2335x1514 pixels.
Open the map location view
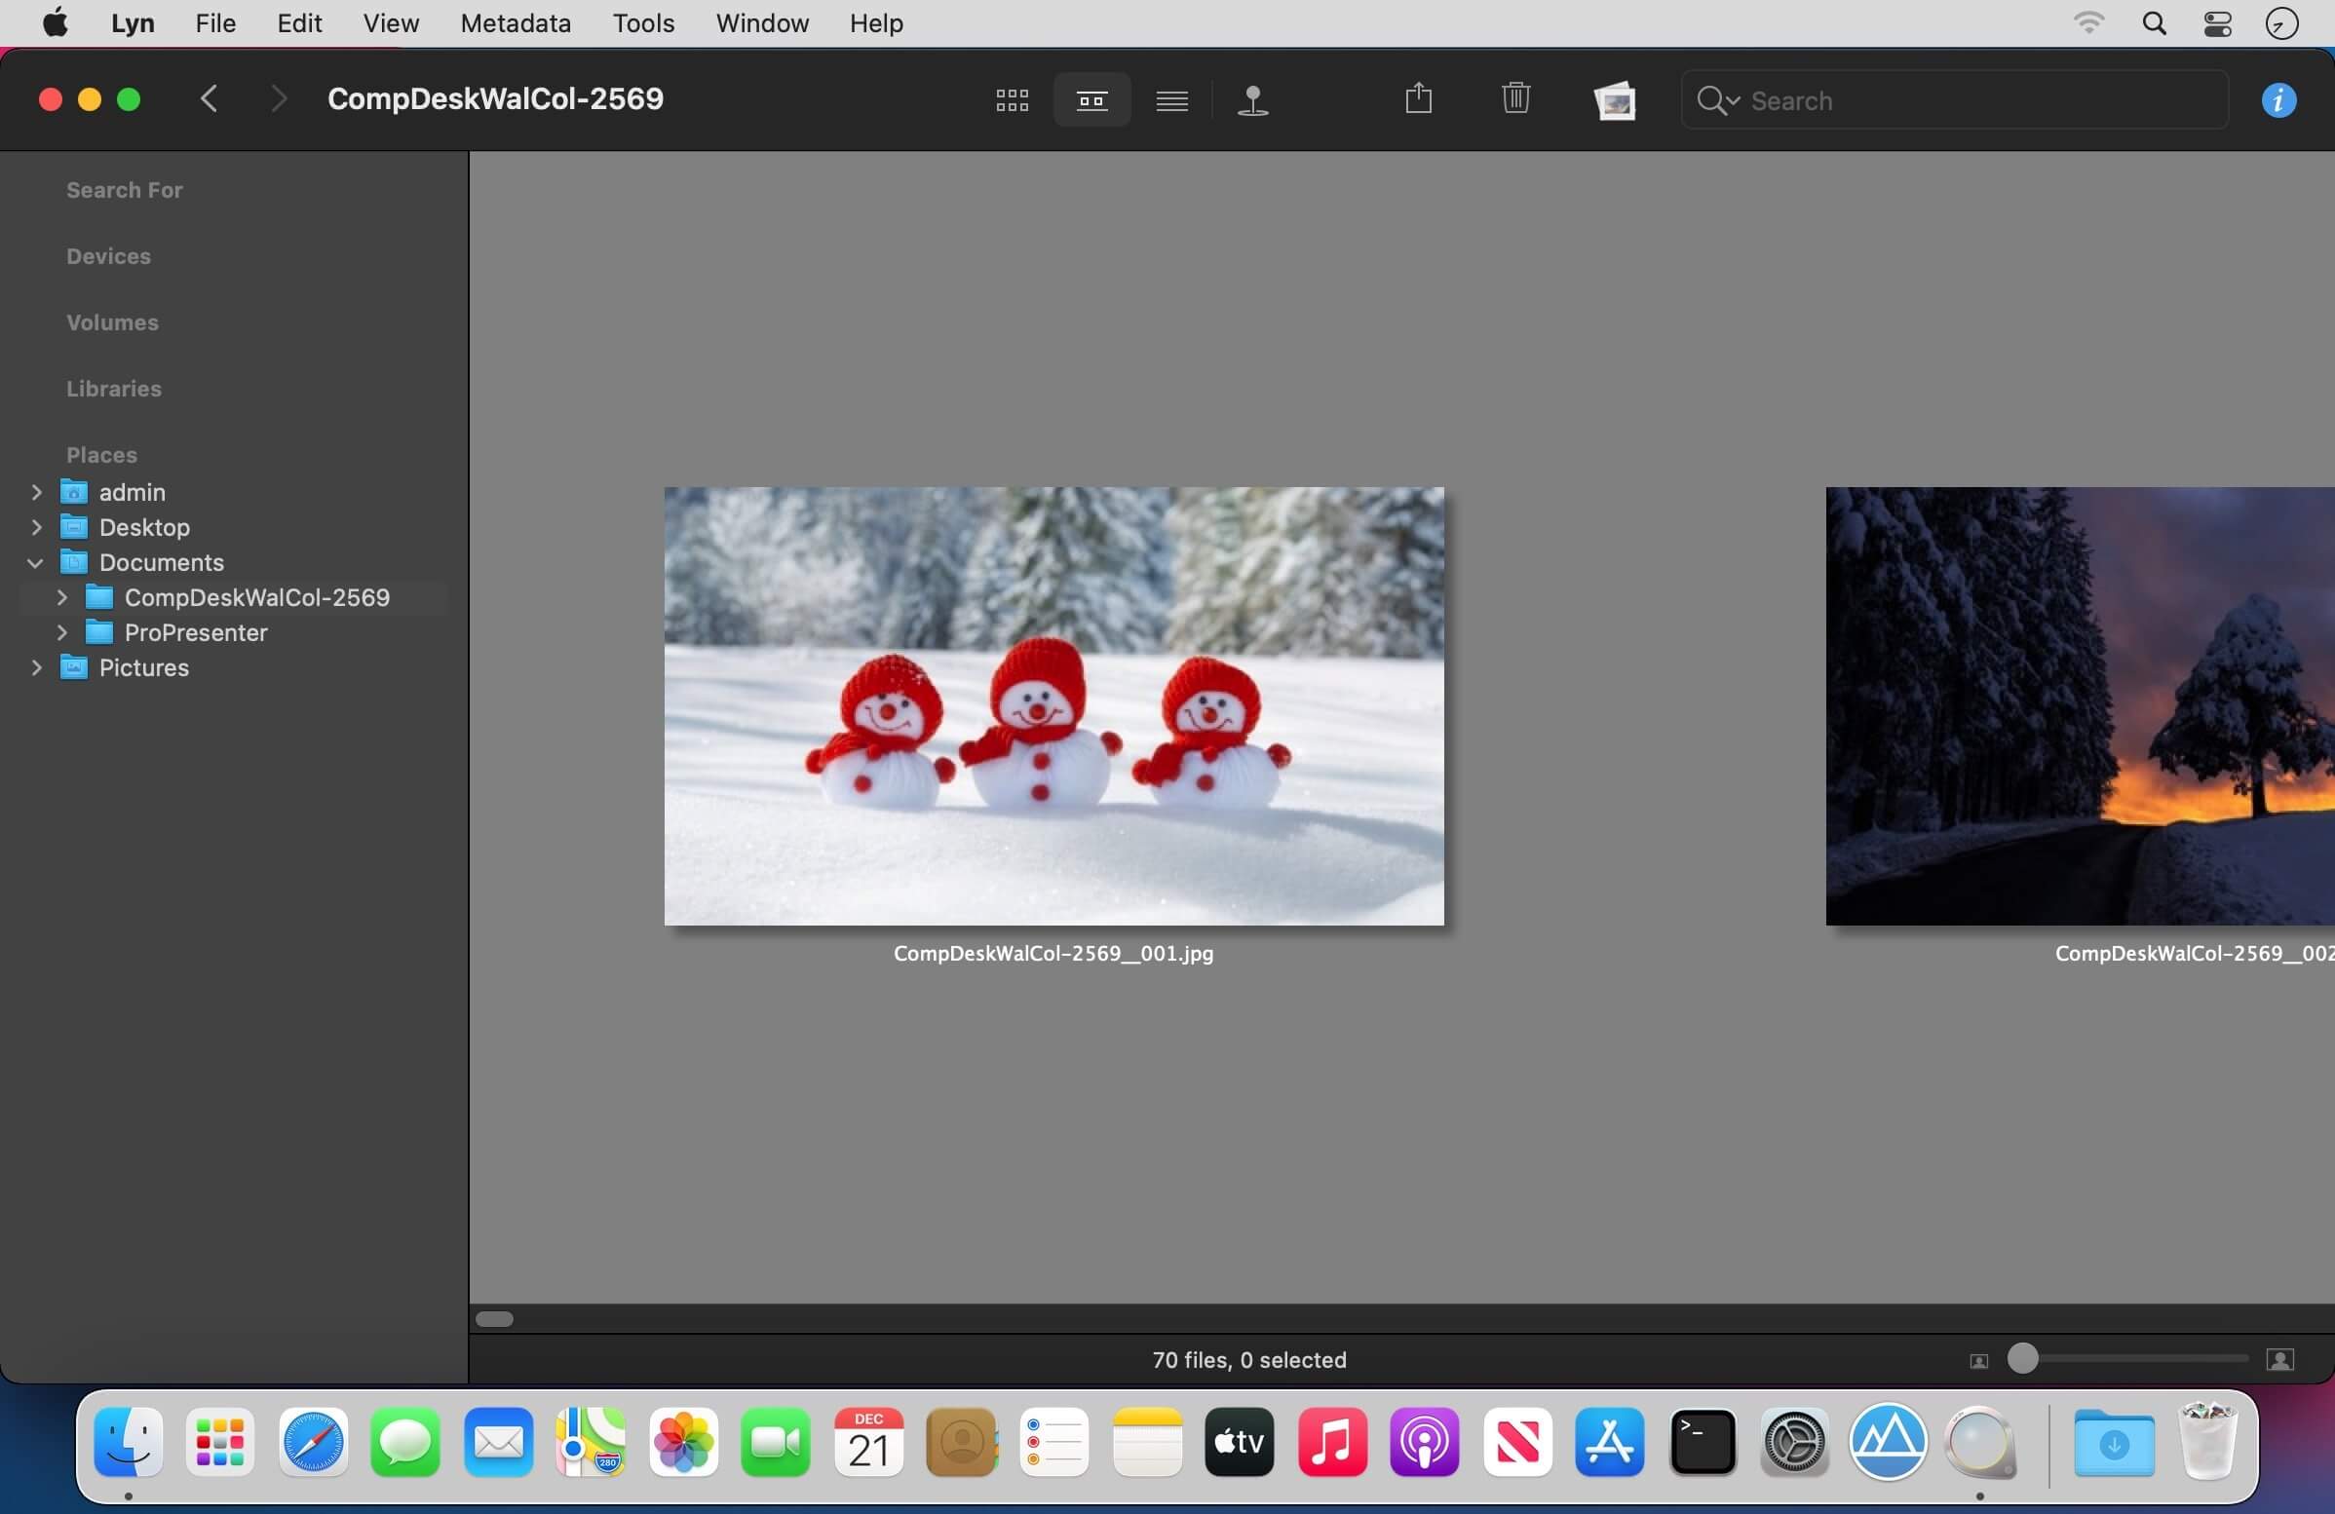click(1253, 100)
